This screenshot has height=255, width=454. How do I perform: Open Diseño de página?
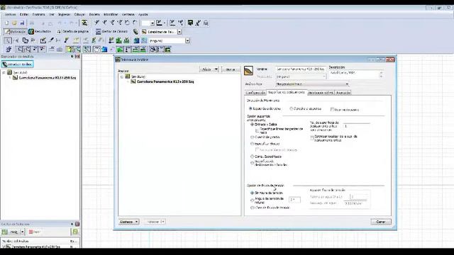(x=72, y=31)
